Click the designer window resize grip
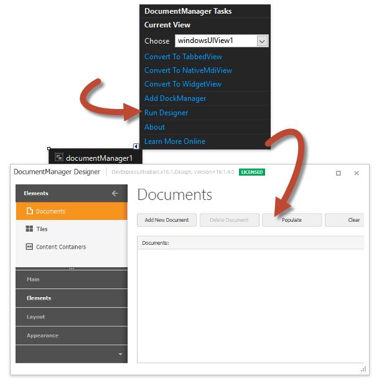Image resolution: width=379 pixels, height=385 pixels. tap(363, 369)
